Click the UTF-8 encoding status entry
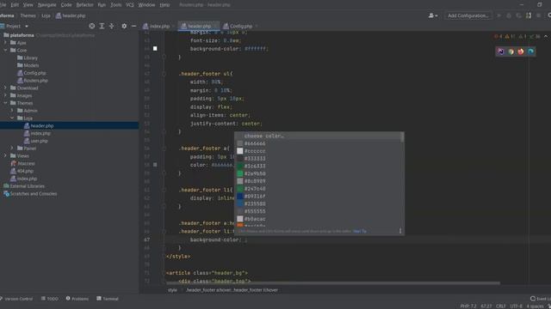Image resolution: width=551 pixels, height=309 pixels. pos(517,306)
